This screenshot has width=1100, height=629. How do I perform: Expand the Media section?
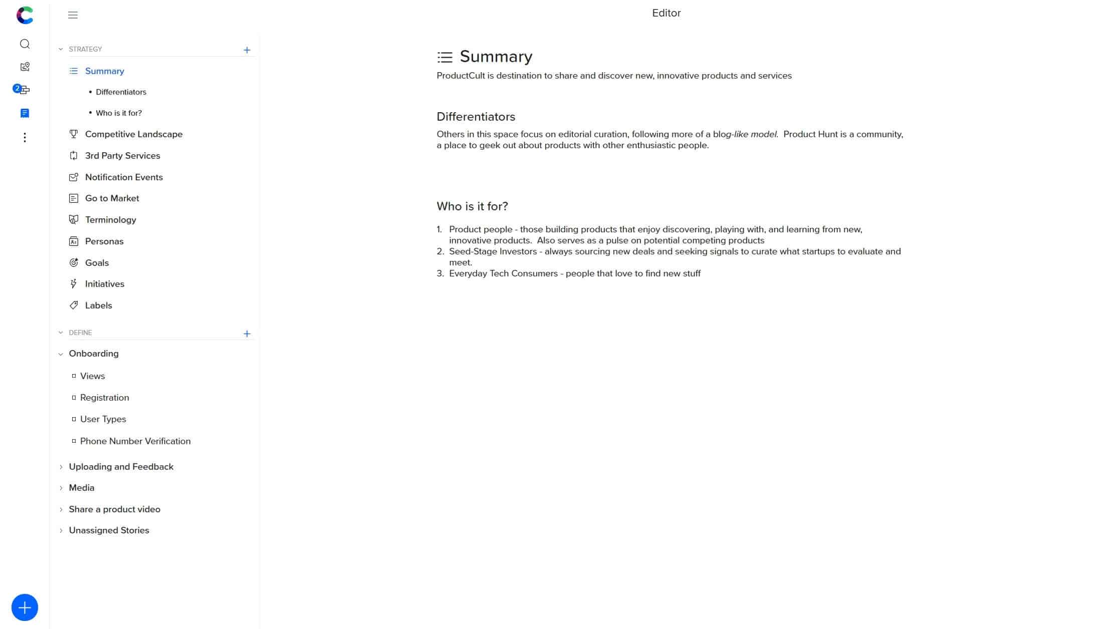pos(61,487)
